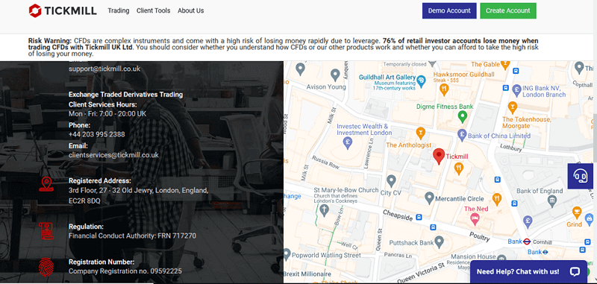Select the Puttshack Bank map pin
Viewport: 597px width, 284px height.
point(439,242)
